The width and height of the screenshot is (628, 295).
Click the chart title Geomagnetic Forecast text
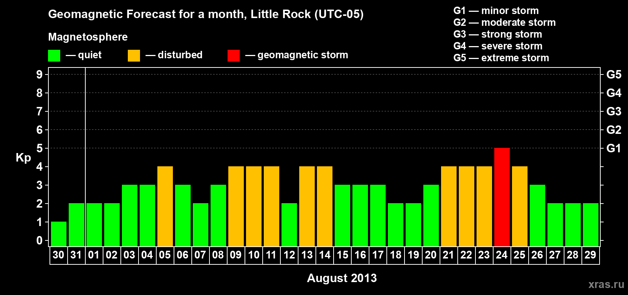click(x=206, y=14)
